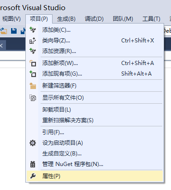This screenshot has width=171, height=190.
Task: Choose 新建筛选器(F) entry
Action: [x=94, y=86]
